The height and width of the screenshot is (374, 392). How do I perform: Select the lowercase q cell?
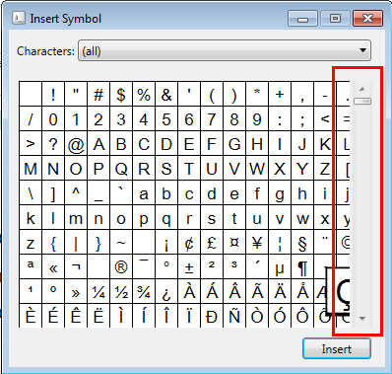click(166, 218)
